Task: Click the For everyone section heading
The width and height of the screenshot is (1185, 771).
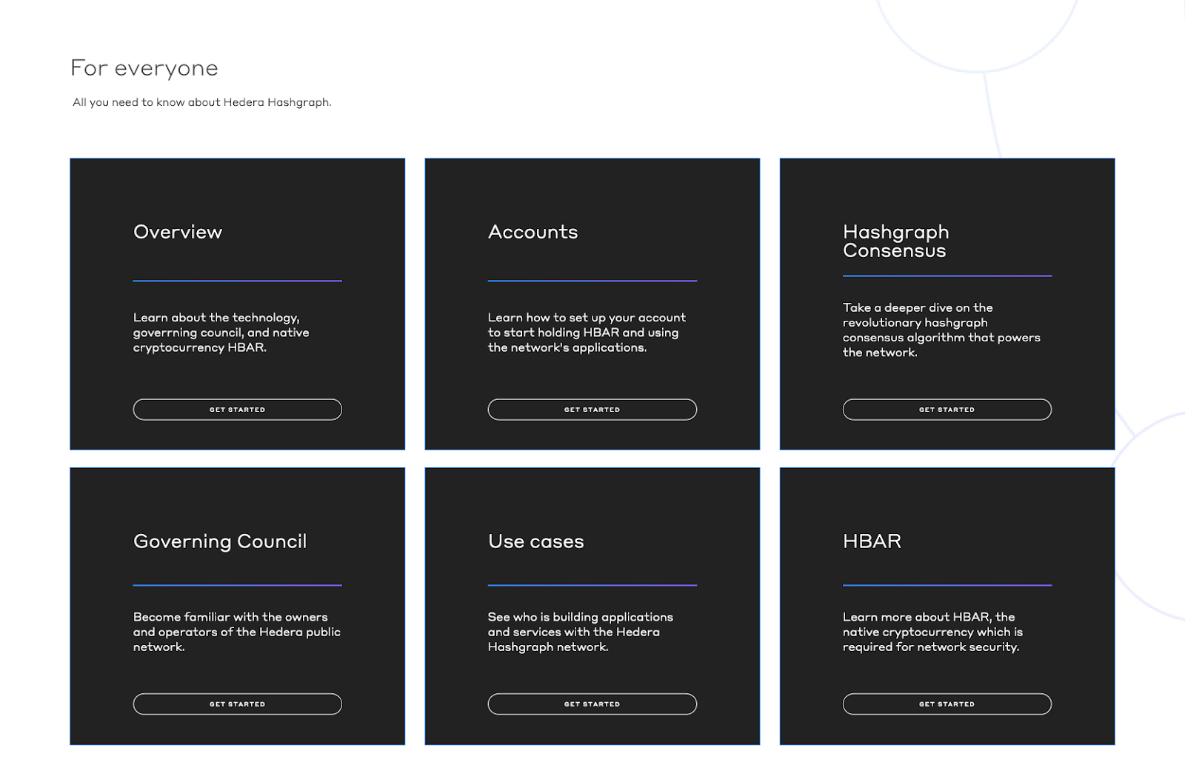Action: 144,68
